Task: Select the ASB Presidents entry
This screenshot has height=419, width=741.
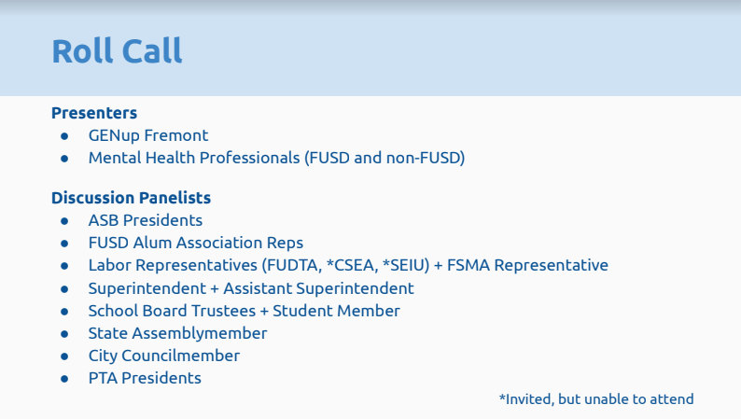Action: [146, 220]
